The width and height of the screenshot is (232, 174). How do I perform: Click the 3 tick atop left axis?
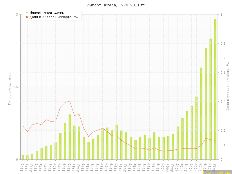[17, 14]
